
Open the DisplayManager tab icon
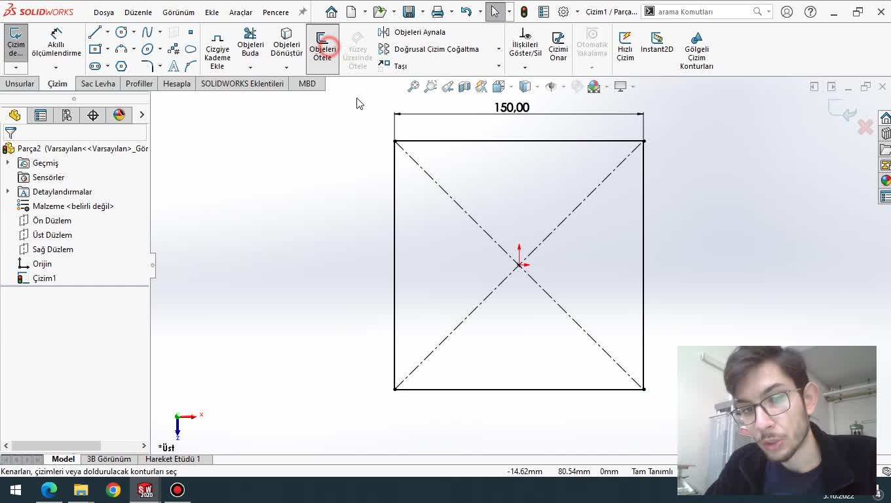[119, 115]
